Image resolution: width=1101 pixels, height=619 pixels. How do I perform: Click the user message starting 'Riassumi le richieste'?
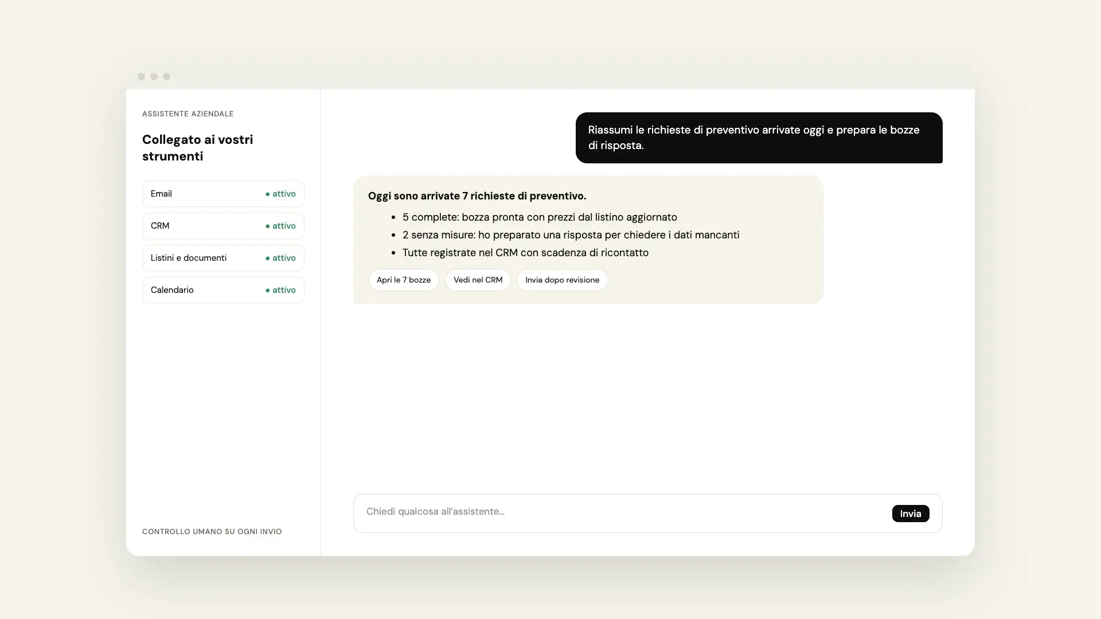[759, 138]
